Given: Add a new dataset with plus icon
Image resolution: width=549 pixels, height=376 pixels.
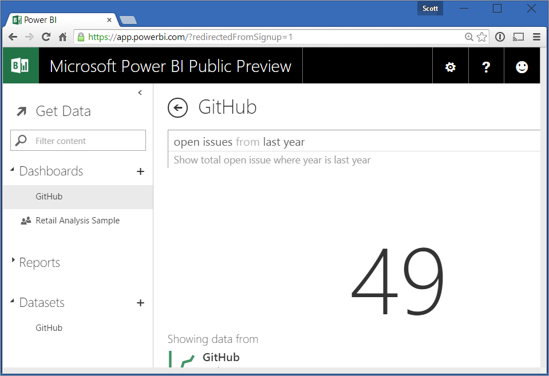Looking at the screenshot, I should coord(140,303).
